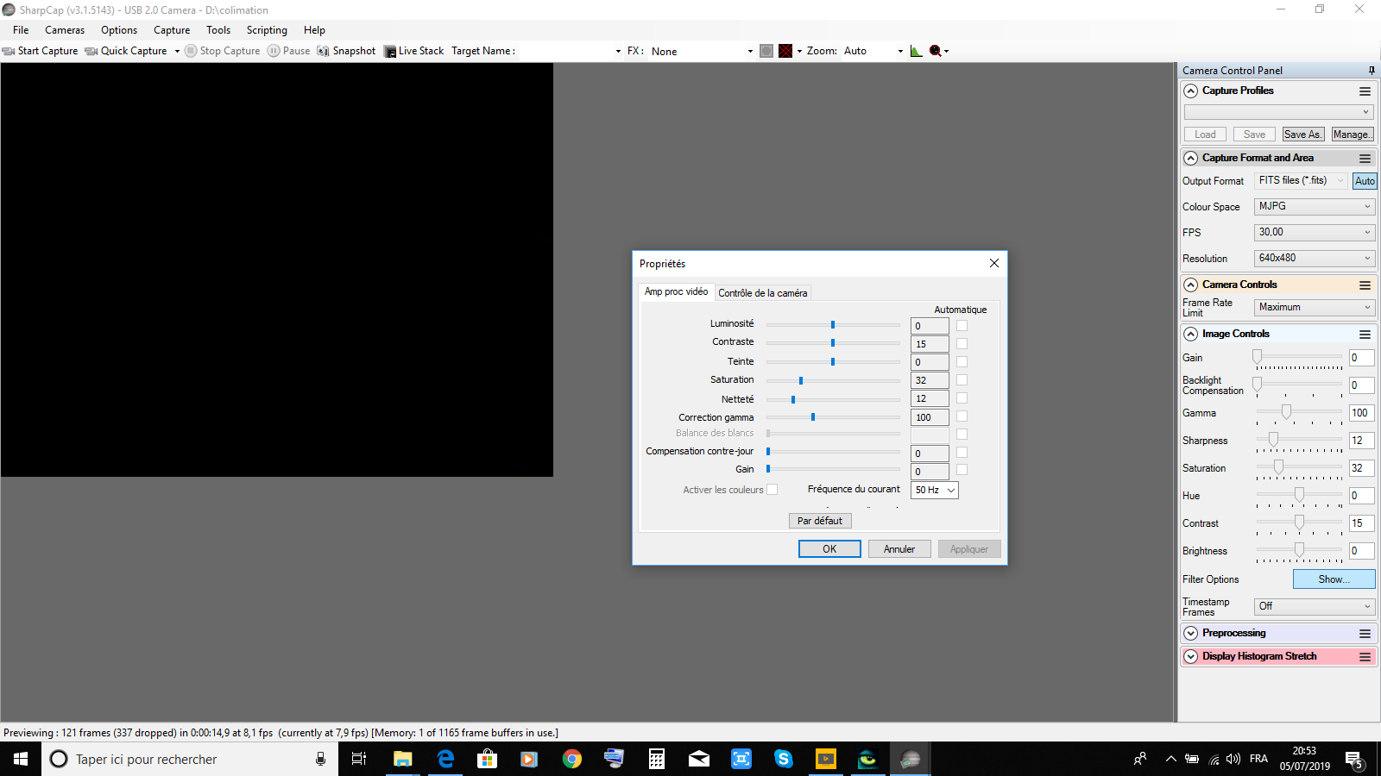Open the Scripting menu
1381x776 pixels.
pyautogui.click(x=267, y=30)
